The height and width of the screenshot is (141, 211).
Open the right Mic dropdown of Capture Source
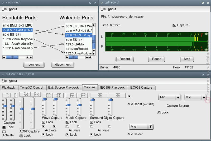point(195,97)
